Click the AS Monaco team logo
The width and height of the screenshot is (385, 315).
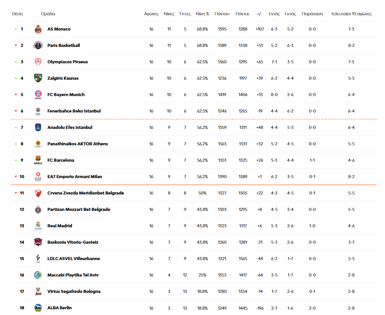(38, 29)
